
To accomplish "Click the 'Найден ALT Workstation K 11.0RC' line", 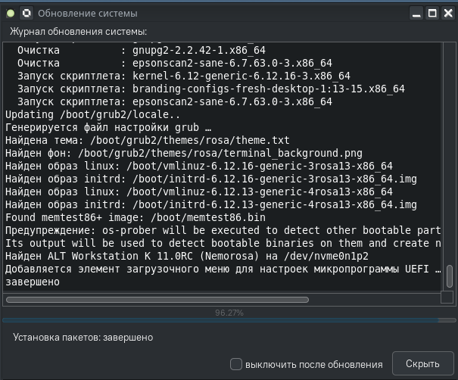I will point(187,256).
